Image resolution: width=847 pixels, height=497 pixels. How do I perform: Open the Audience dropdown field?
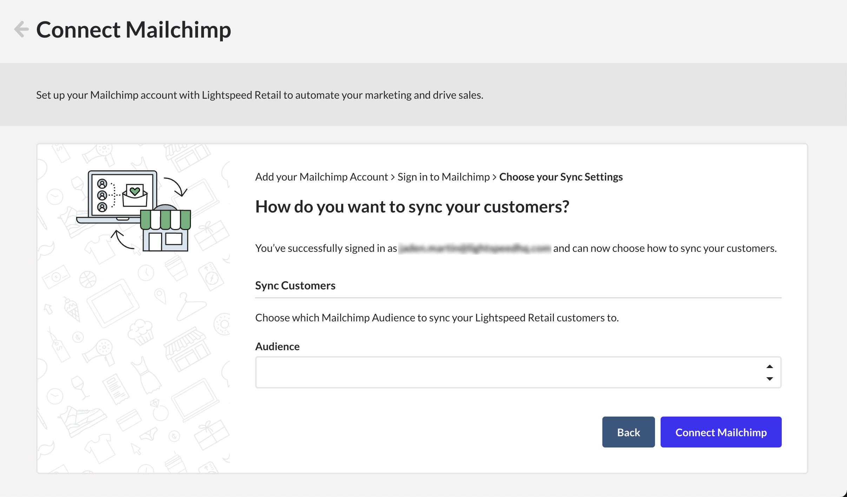click(x=509, y=372)
